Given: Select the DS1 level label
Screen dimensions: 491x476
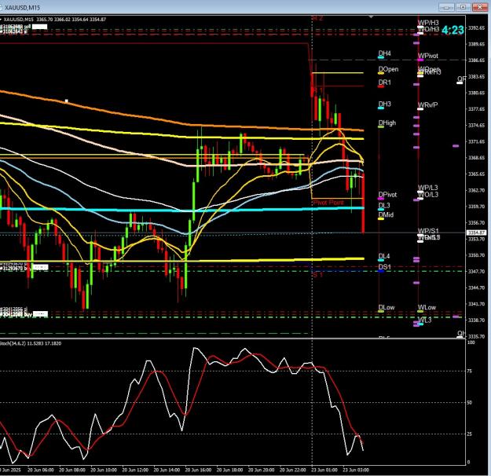Looking at the screenshot, I should [x=384, y=267].
